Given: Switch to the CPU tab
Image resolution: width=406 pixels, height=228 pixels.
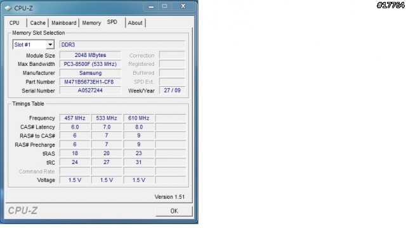Looking at the screenshot, I should (15, 23).
